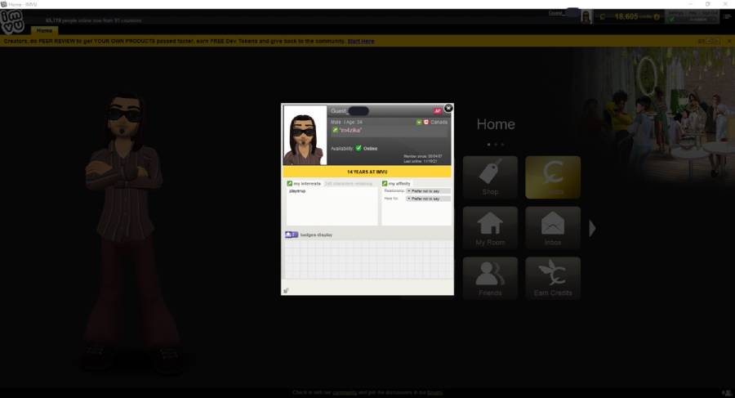Click the availability checkmark in top bar
Image resolution: width=735 pixels, height=398 pixels.
[672, 18]
